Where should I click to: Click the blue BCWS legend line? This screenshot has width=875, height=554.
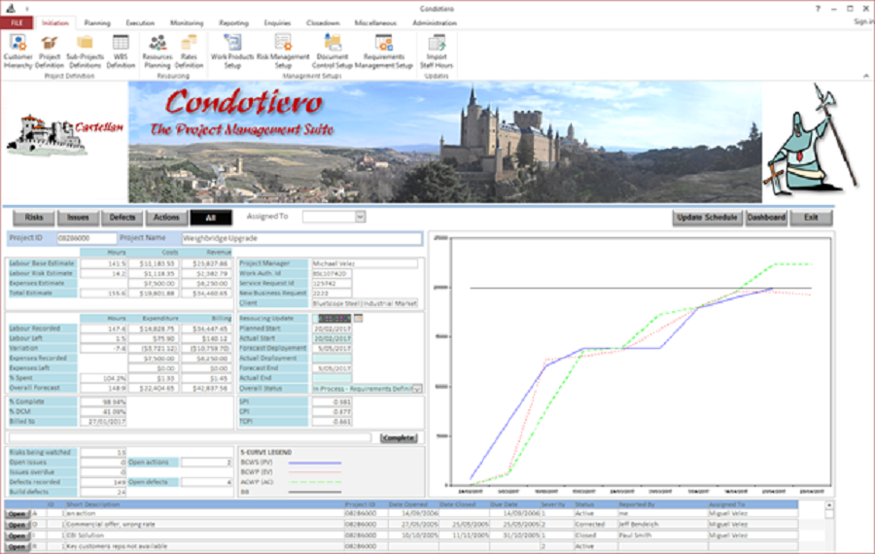click(315, 463)
